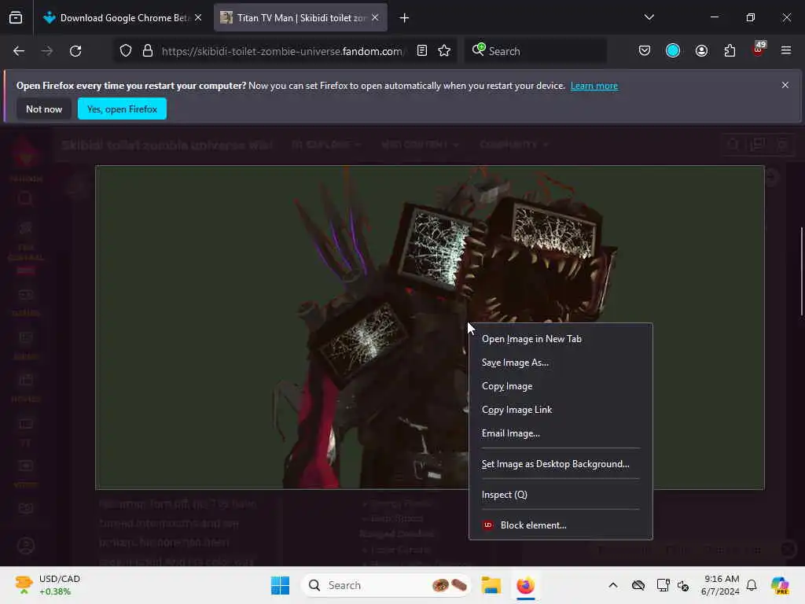Select Copy Image Link menu entry
The width and height of the screenshot is (805, 604).
point(561,410)
